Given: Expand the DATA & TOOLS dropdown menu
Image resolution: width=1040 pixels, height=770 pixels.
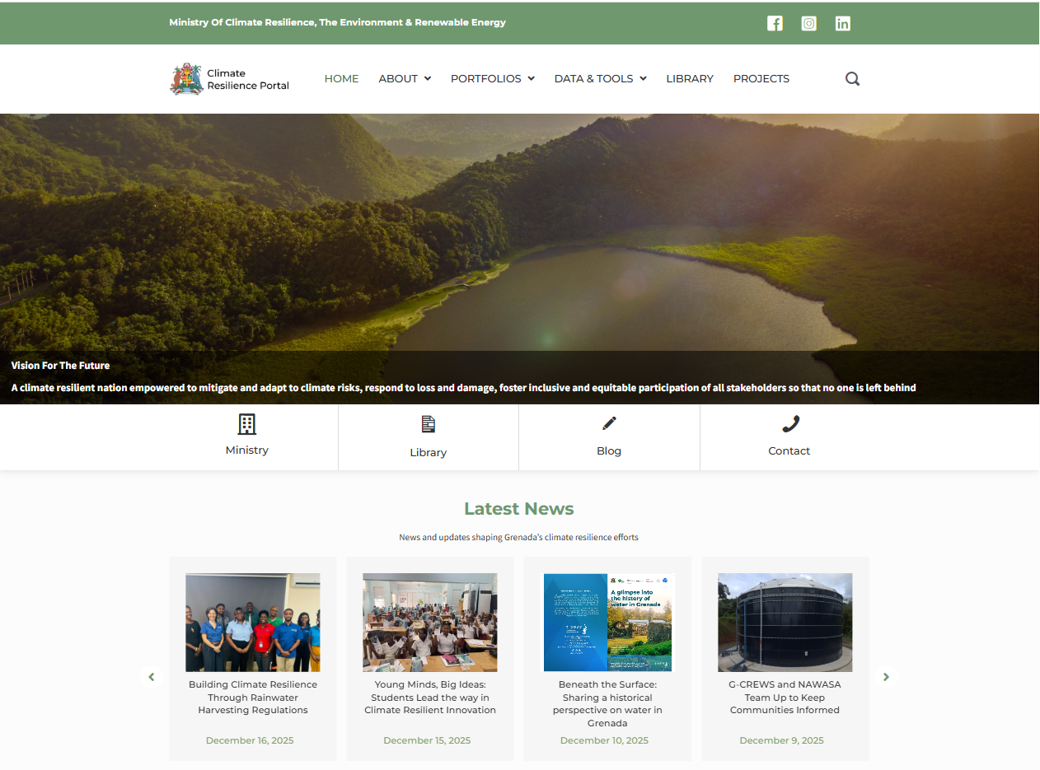Looking at the screenshot, I should click(x=600, y=79).
